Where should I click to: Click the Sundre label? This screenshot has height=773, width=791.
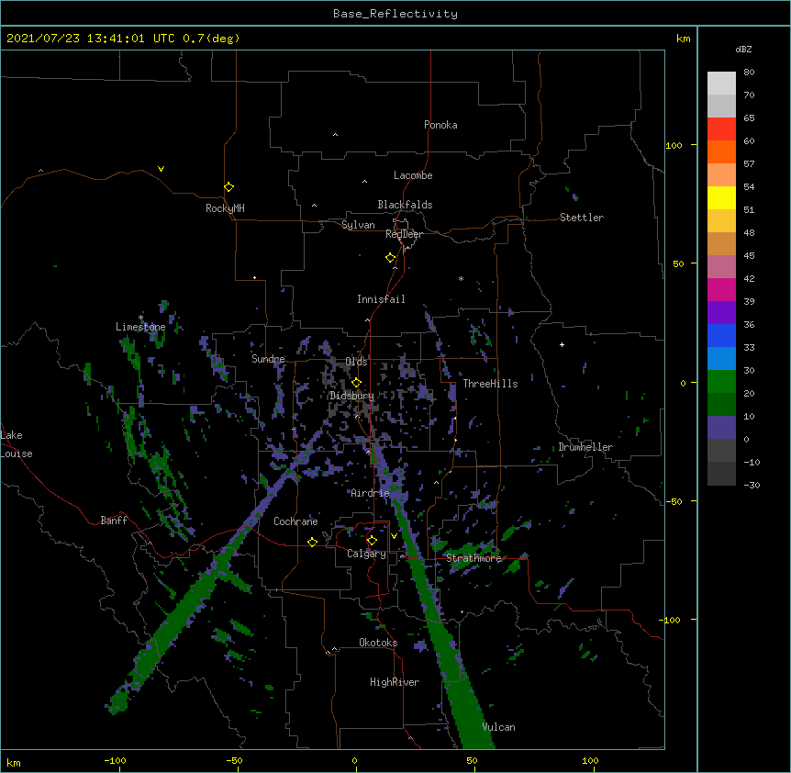(x=268, y=359)
